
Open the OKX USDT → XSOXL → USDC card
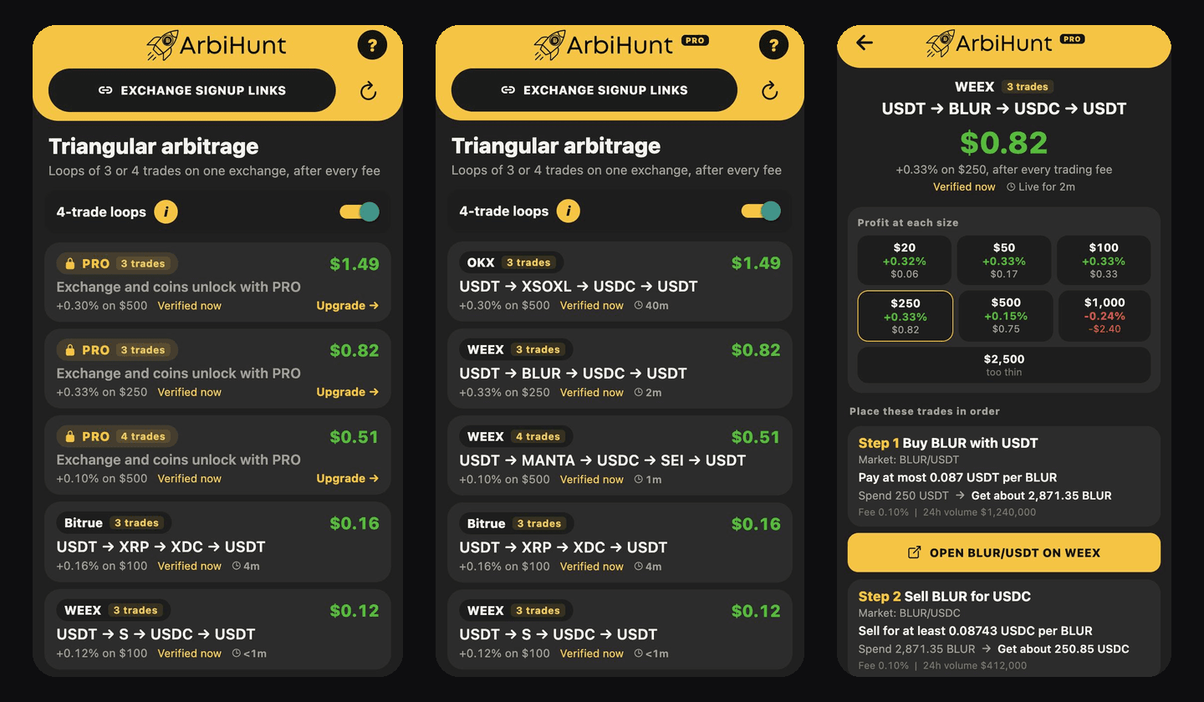[620, 282]
